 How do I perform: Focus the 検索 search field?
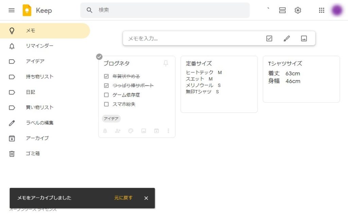pyautogui.click(x=170, y=10)
